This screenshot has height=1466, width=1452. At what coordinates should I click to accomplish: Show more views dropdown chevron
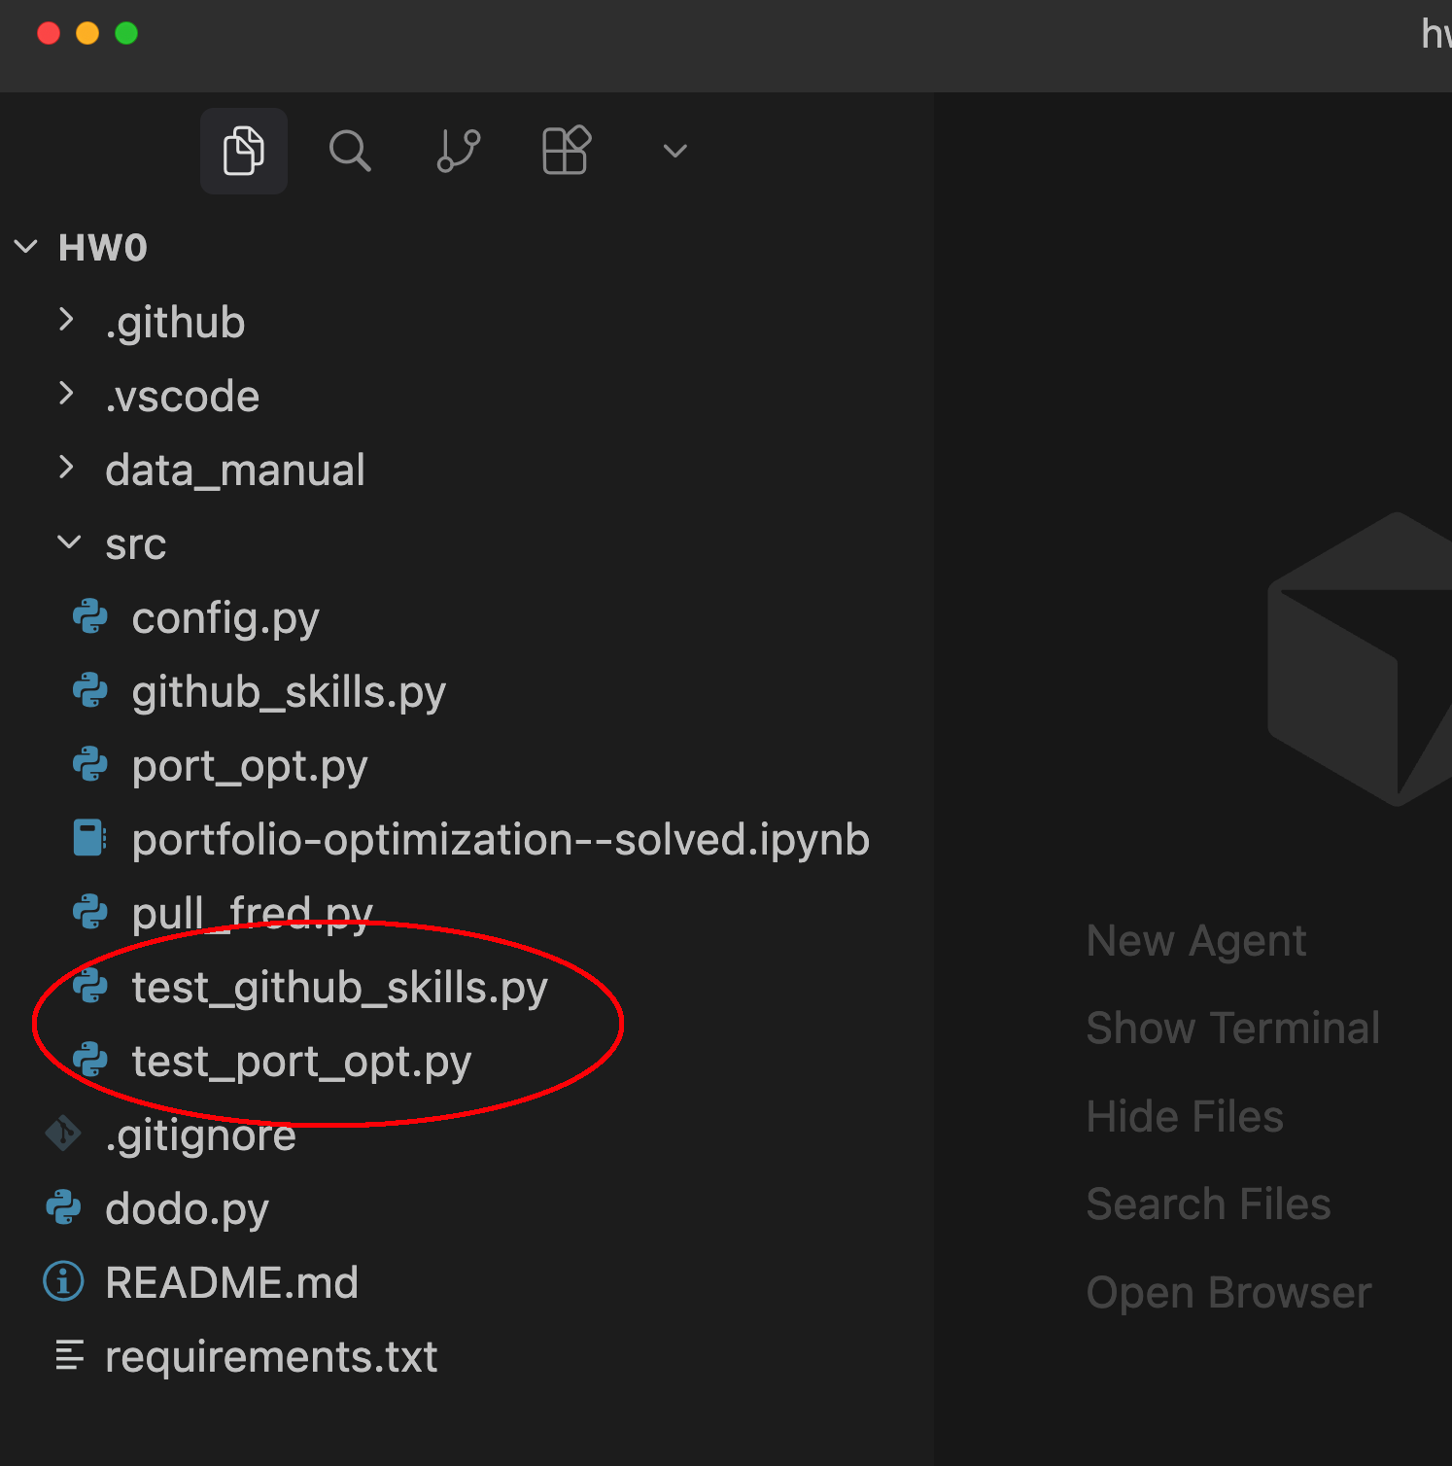(x=674, y=151)
